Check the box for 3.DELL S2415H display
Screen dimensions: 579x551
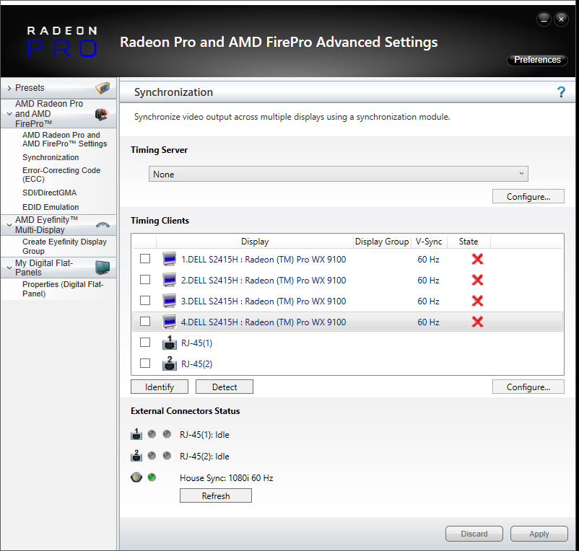click(x=145, y=301)
